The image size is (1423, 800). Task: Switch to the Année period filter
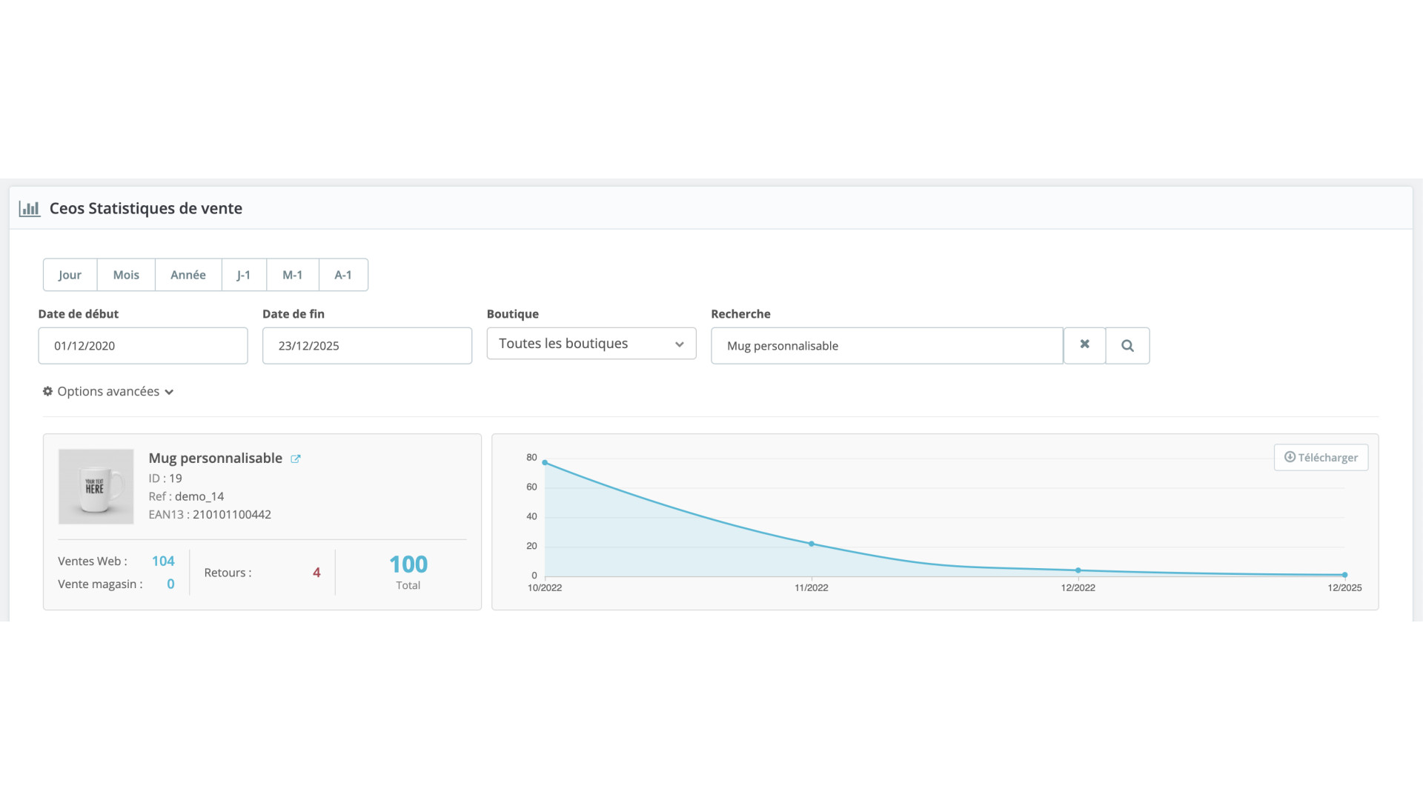point(188,274)
